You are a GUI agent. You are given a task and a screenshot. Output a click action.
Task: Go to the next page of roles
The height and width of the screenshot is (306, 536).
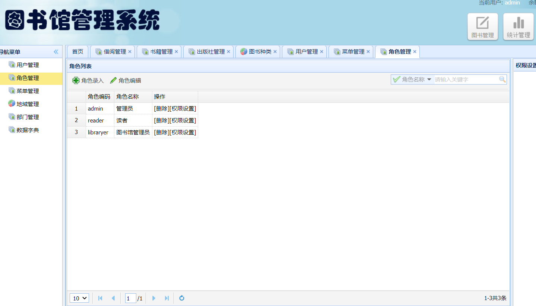point(153,298)
